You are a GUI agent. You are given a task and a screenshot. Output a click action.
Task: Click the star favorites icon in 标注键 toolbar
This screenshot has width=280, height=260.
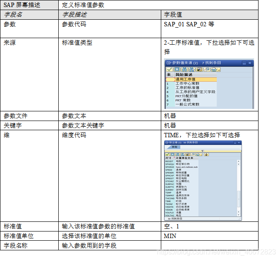click(206, 155)
